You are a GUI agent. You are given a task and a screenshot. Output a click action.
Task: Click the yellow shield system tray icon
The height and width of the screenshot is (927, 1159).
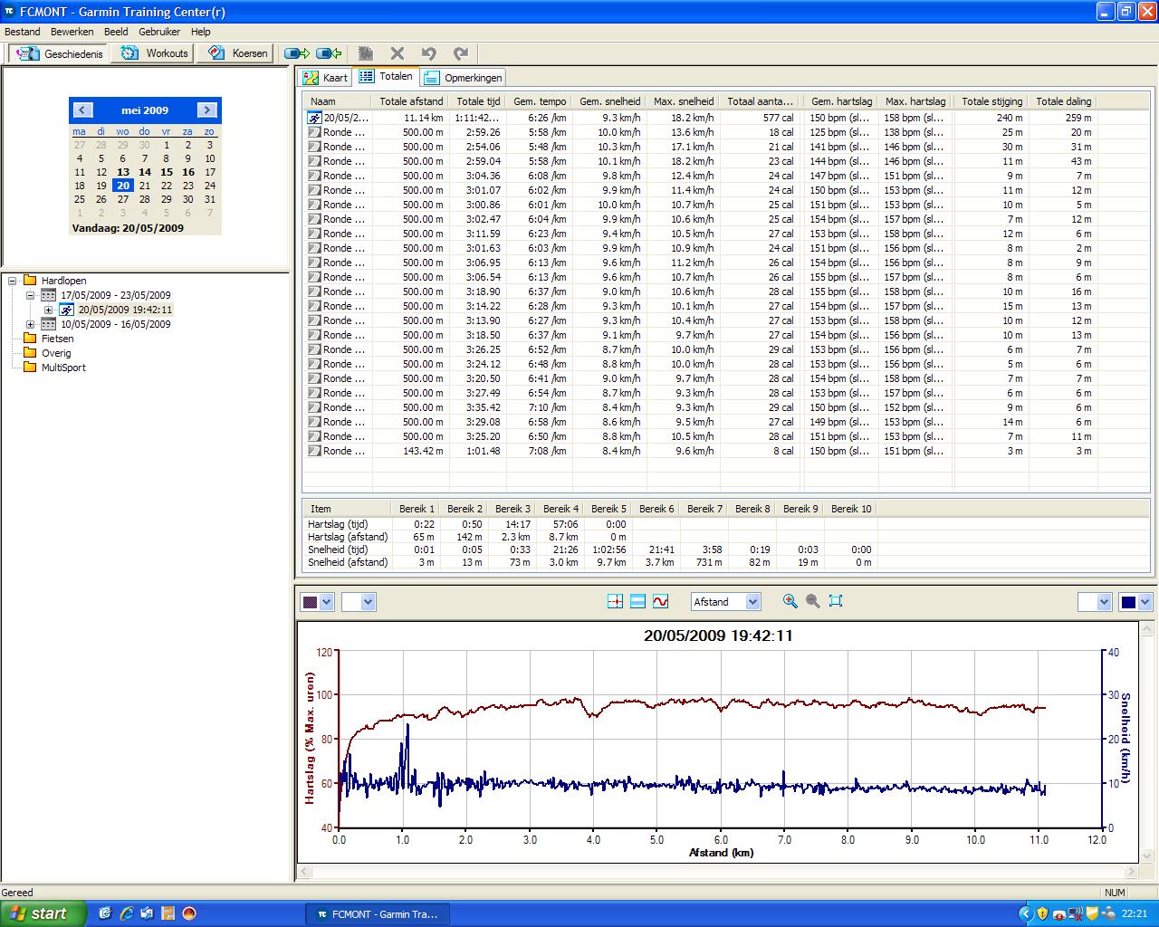1042,914
